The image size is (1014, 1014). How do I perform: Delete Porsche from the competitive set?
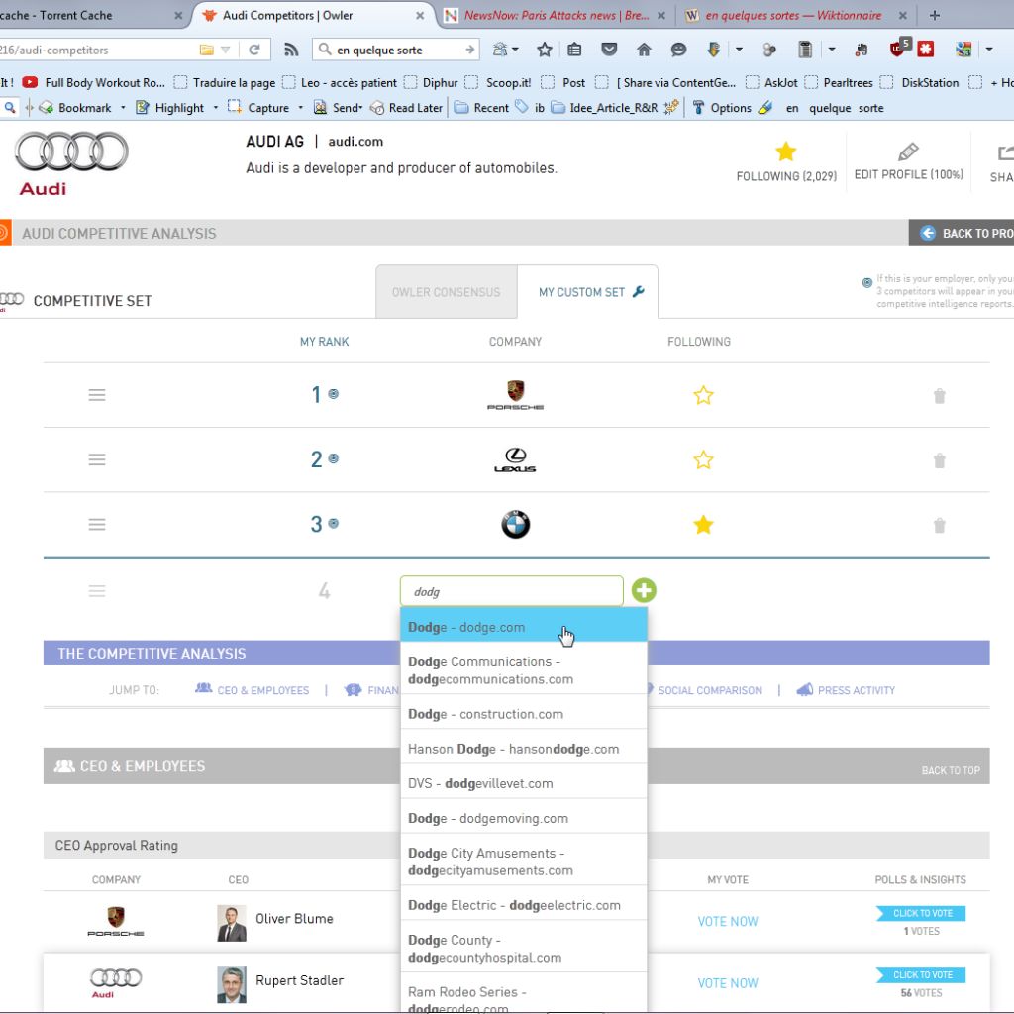940,396
